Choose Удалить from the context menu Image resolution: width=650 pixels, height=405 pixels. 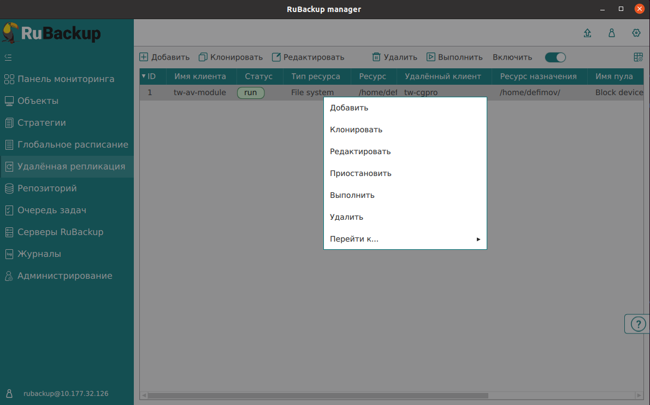click(x=346, y=217)
